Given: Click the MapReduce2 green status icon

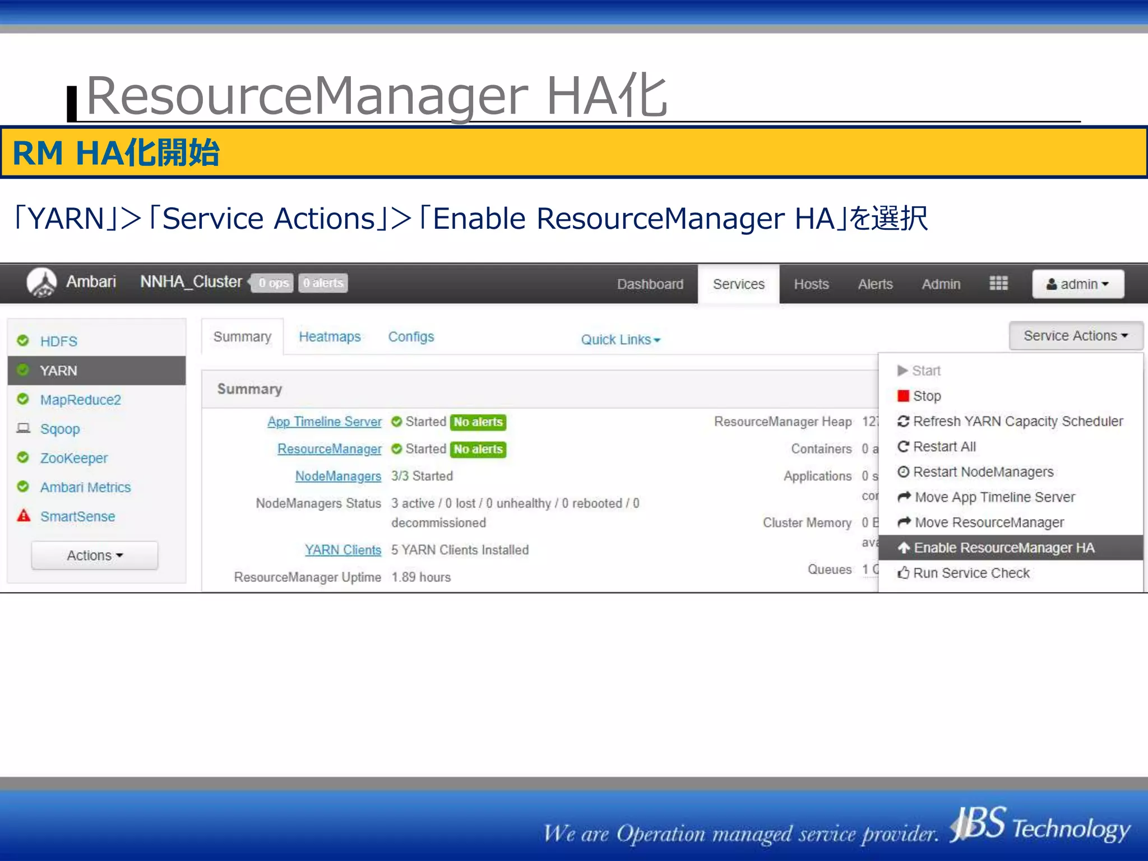Looking at the screenshot, I should point(23,399).
